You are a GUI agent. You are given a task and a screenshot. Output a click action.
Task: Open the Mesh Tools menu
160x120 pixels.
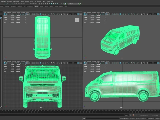tap(9, 1)
